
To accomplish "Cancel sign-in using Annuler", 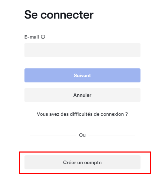I will [82, 95].
